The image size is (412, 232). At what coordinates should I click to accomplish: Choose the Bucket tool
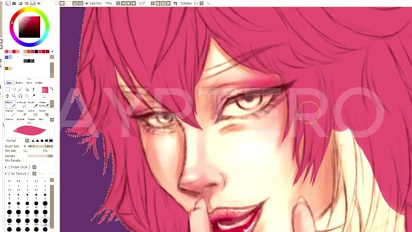[21, 119]
